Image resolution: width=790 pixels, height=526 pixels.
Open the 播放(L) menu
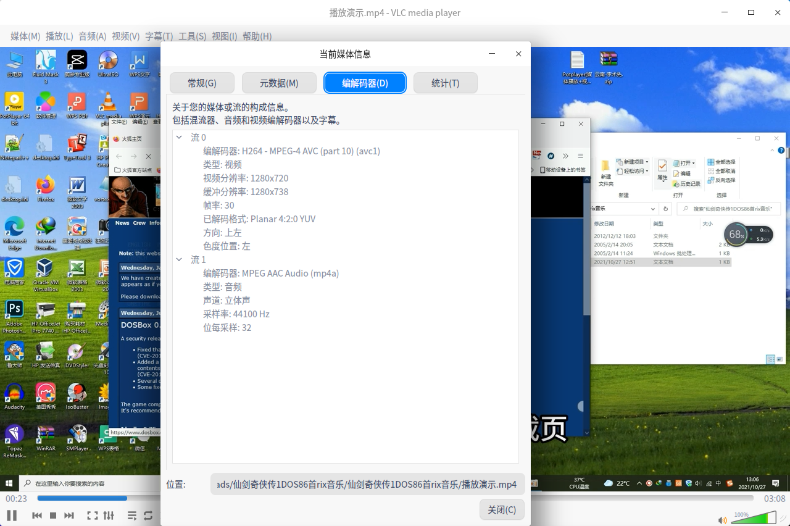click(x=59, y=36)
